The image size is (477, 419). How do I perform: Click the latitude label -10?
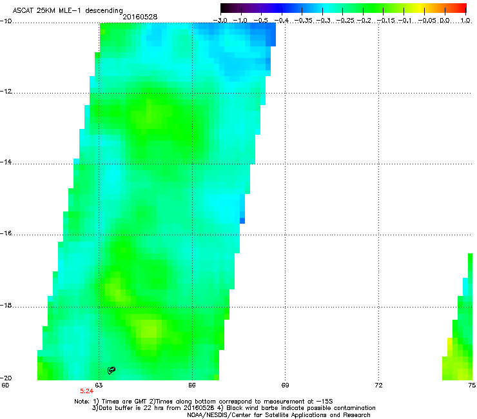click(x=6, y=21)
